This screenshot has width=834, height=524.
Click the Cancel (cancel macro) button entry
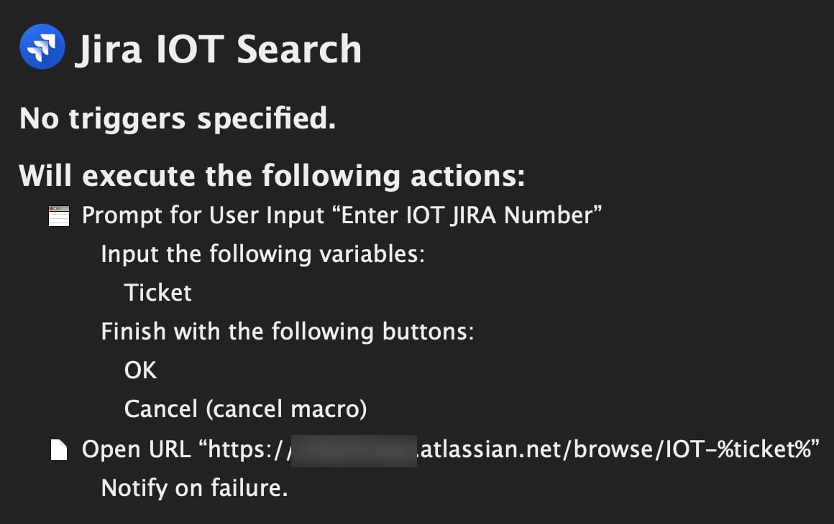tap(245, 409)
